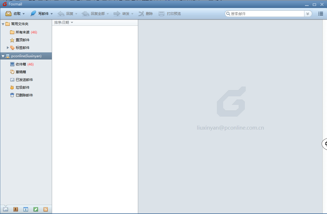Open notes via green pencil icon
The height and width of the screenshot is (214, 327).
click(x=35, y=209)
